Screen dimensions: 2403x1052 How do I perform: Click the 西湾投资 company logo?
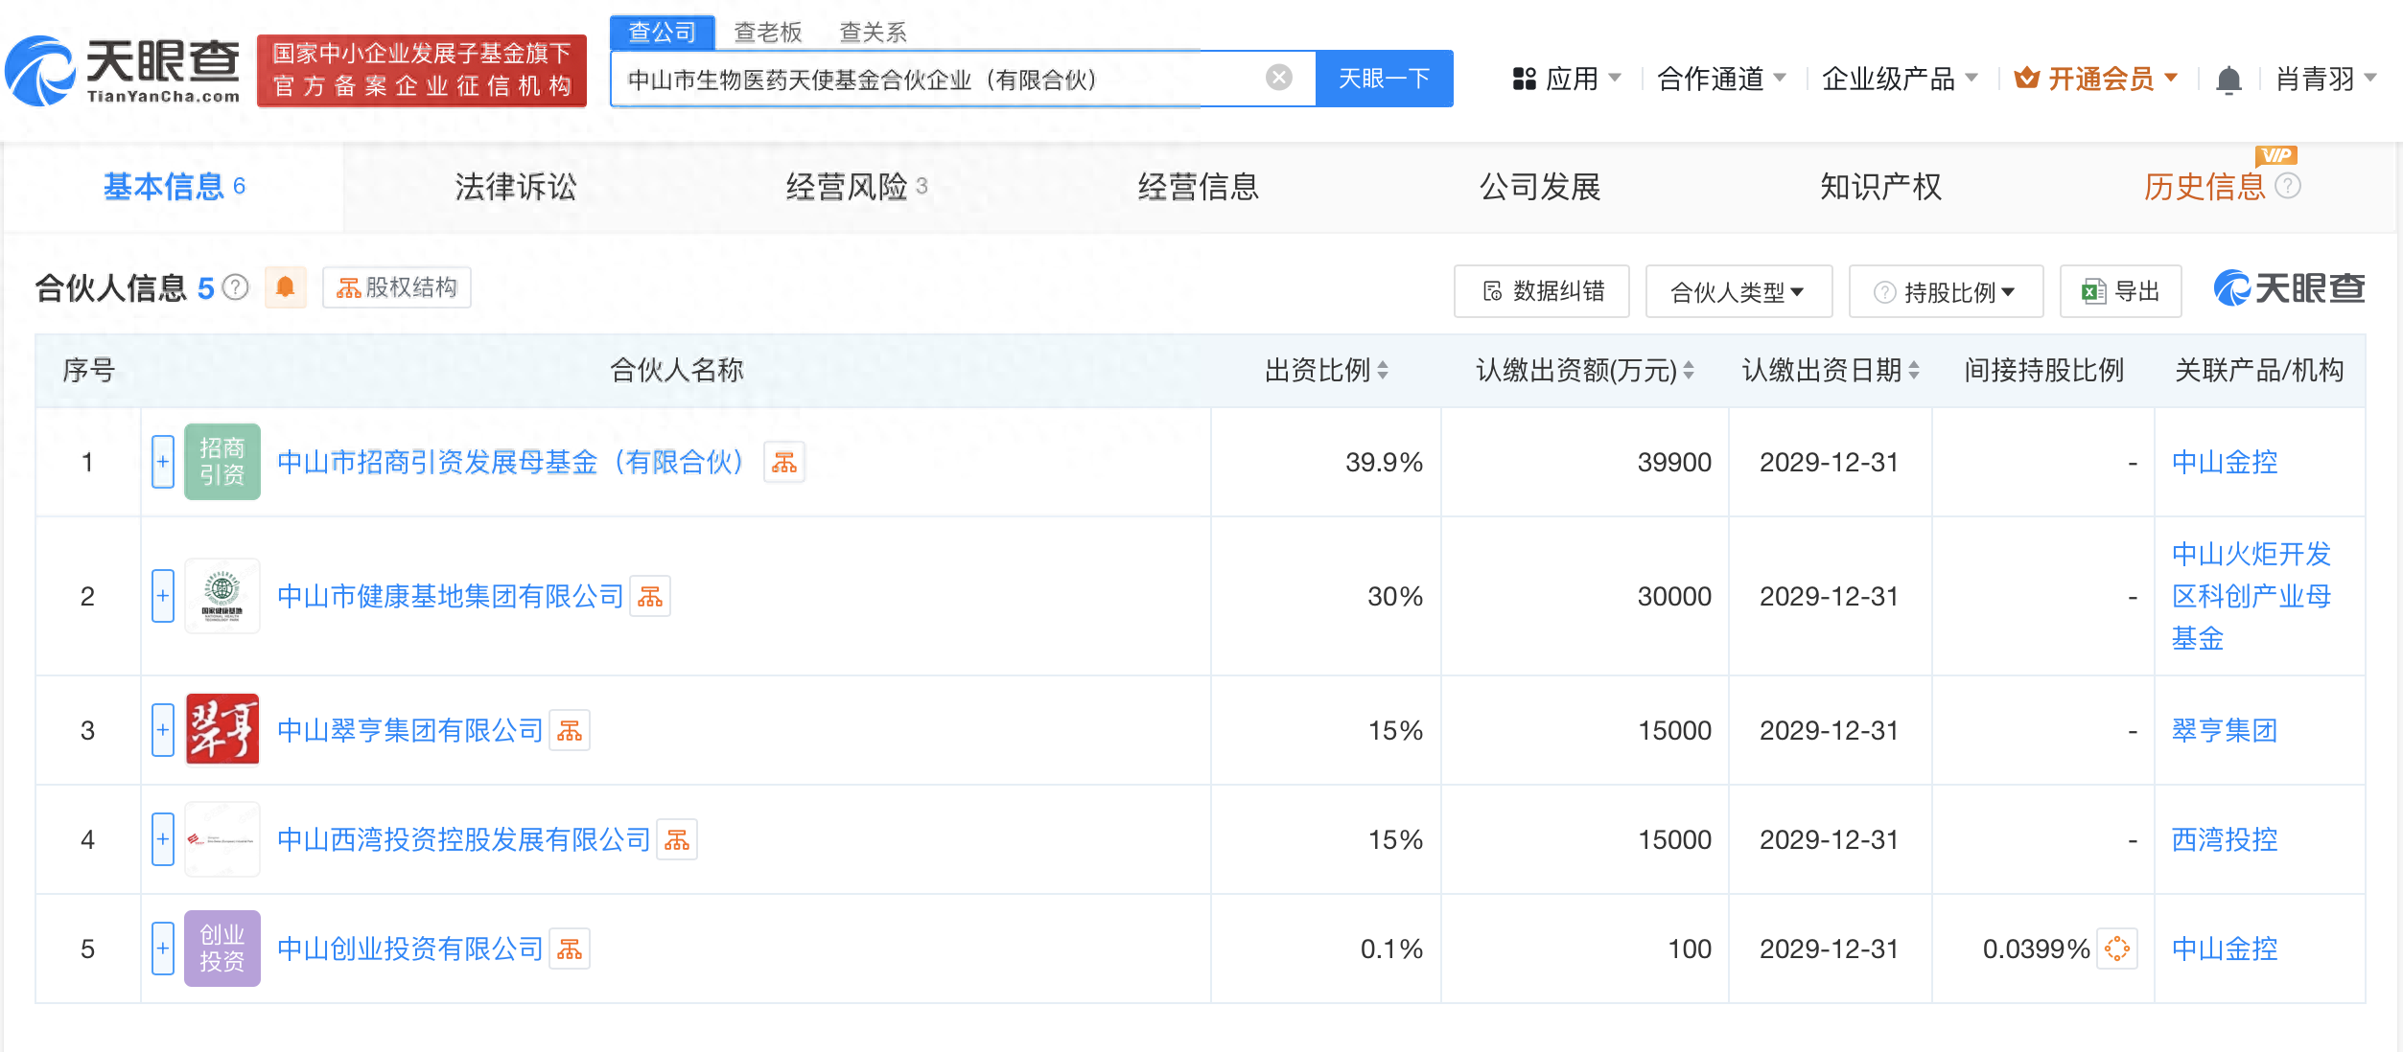[222, 839]
